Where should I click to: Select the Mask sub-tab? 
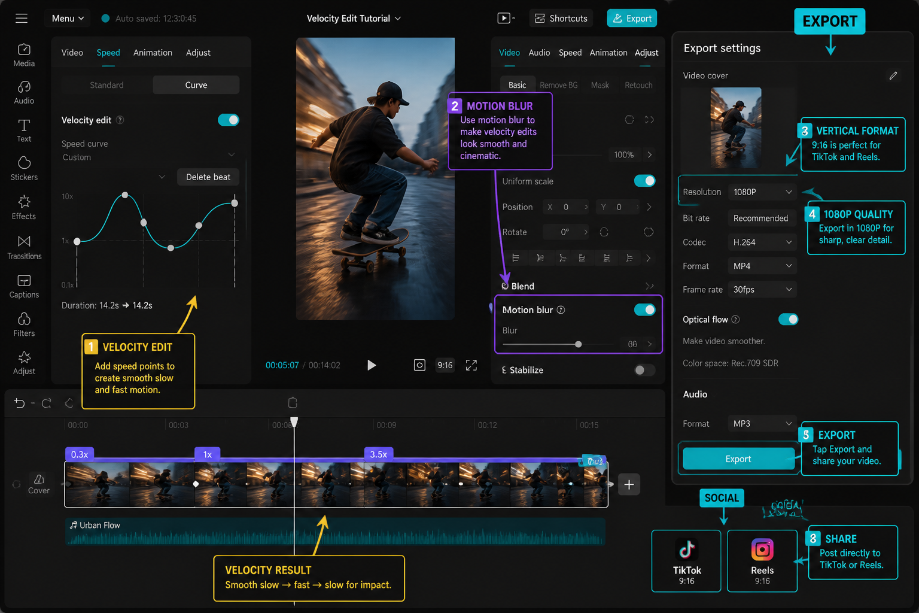[x=600, y=85]
